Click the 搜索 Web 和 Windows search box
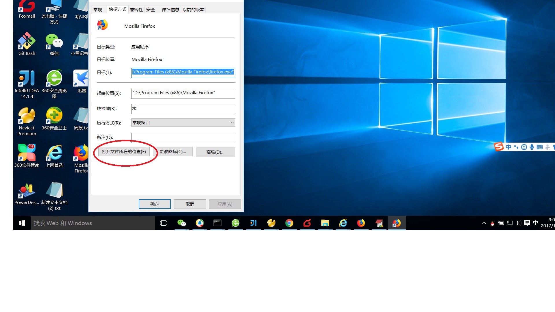The height and width of the screenshot is (312, 555). point(92,223)
